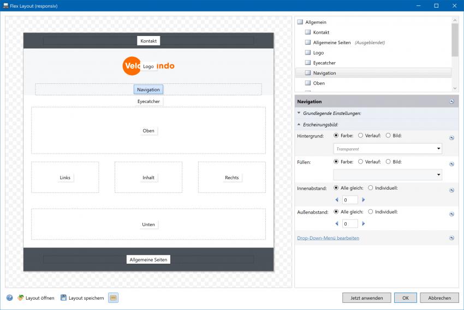Select Individuell for Außenabstand

click(371, 212)
